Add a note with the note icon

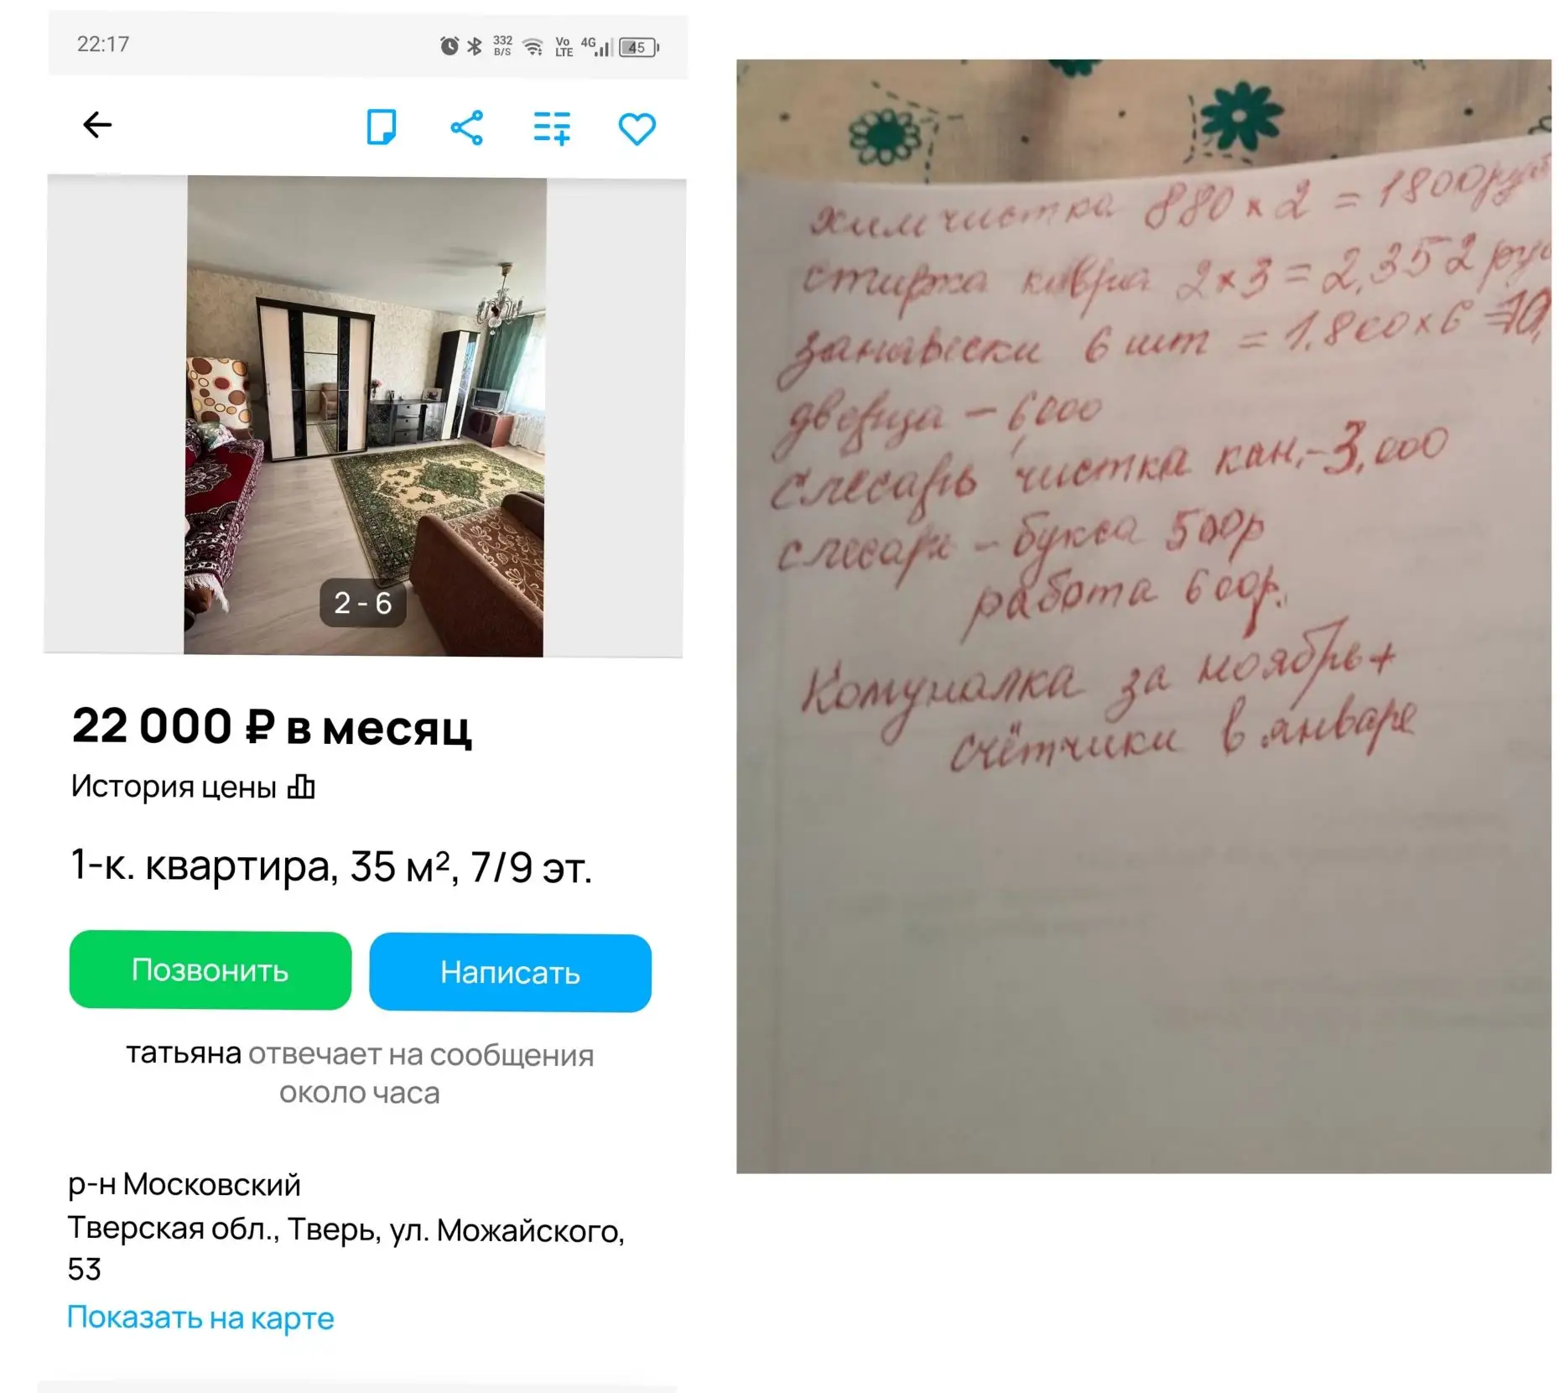(382, 127)
